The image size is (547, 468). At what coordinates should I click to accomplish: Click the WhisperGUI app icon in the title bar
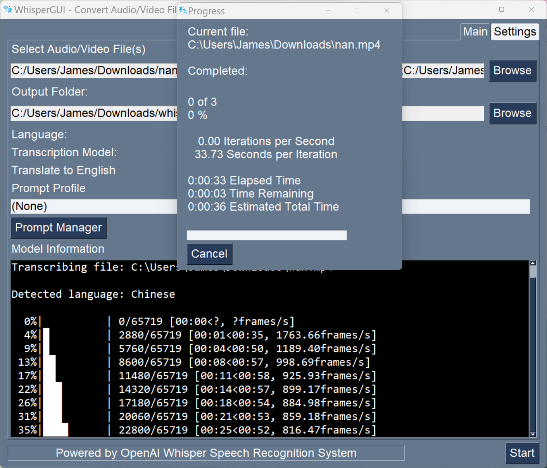[8, 9]
